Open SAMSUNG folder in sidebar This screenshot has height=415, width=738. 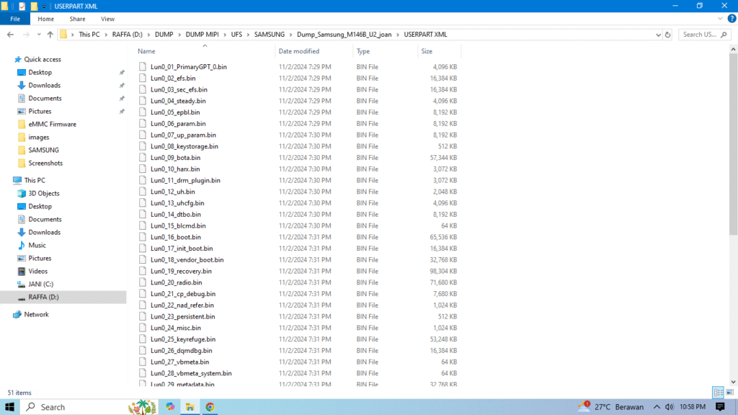43,150
